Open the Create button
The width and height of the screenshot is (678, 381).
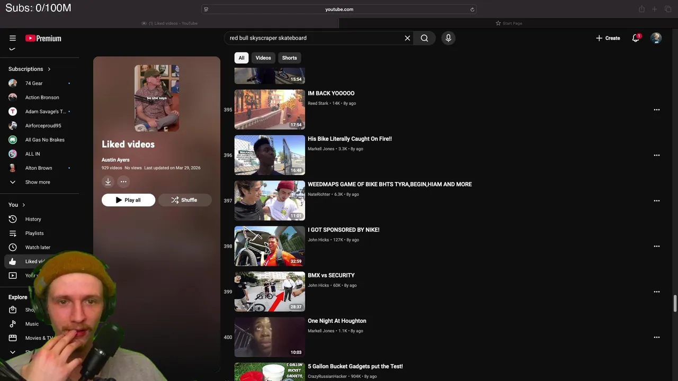[x=608, y=38]
